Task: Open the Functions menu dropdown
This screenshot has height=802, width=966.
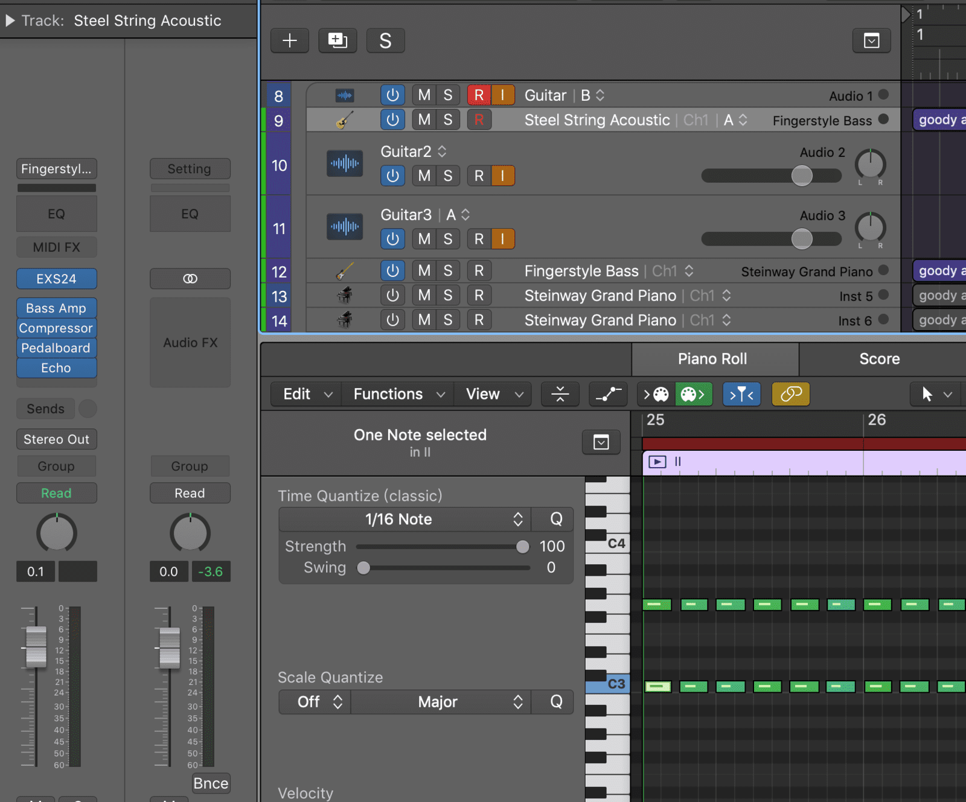Action: pos(398,394)
